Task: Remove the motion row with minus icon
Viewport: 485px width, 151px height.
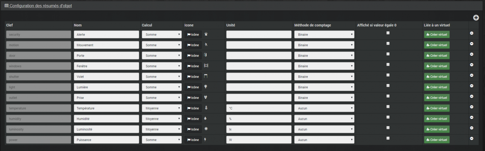Action: 472,44
